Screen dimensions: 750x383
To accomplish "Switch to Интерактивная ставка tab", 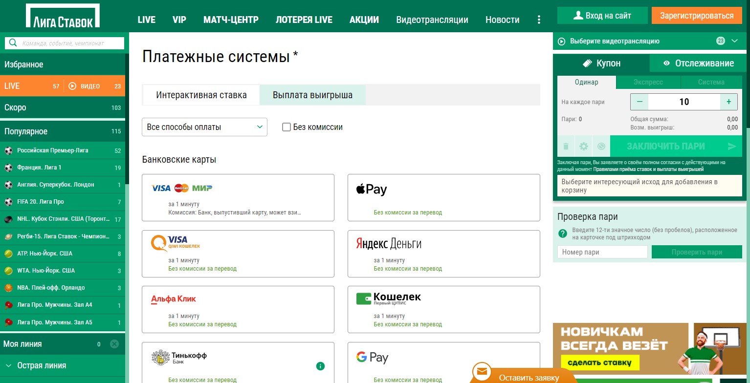I will pyautogui.click(x=201, y=95).
